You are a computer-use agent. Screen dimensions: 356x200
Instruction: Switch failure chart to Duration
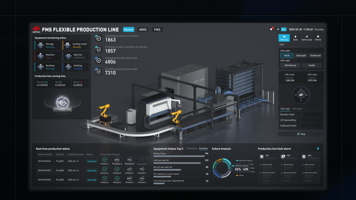(203, 149)
